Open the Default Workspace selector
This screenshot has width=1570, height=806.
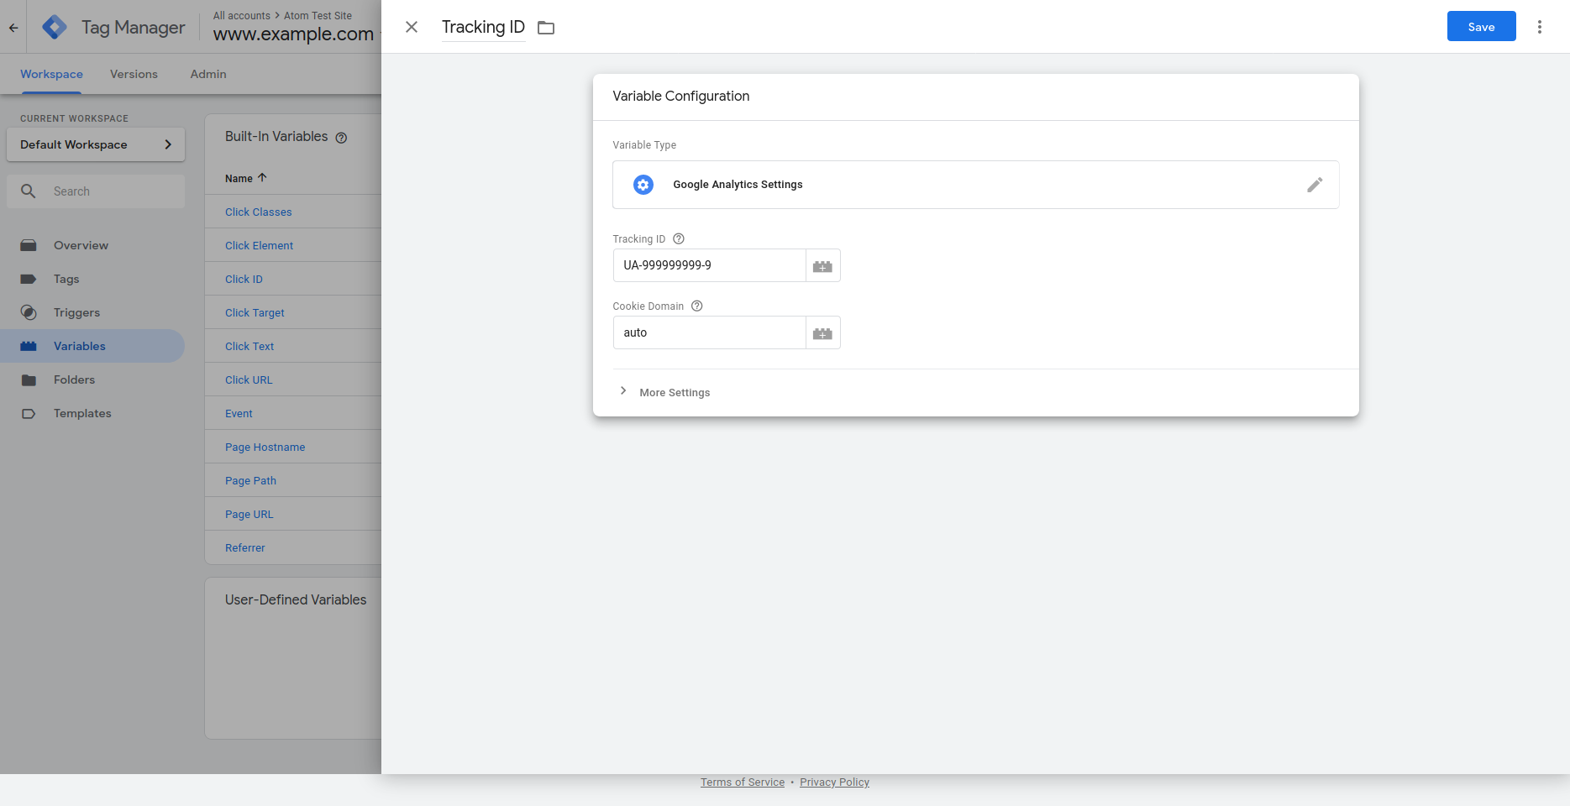(x=96, y=144)
